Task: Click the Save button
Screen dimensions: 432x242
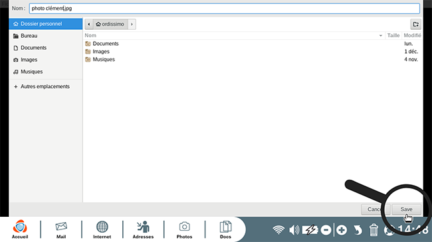Action: pyautogui.click(x=406, y=210)
